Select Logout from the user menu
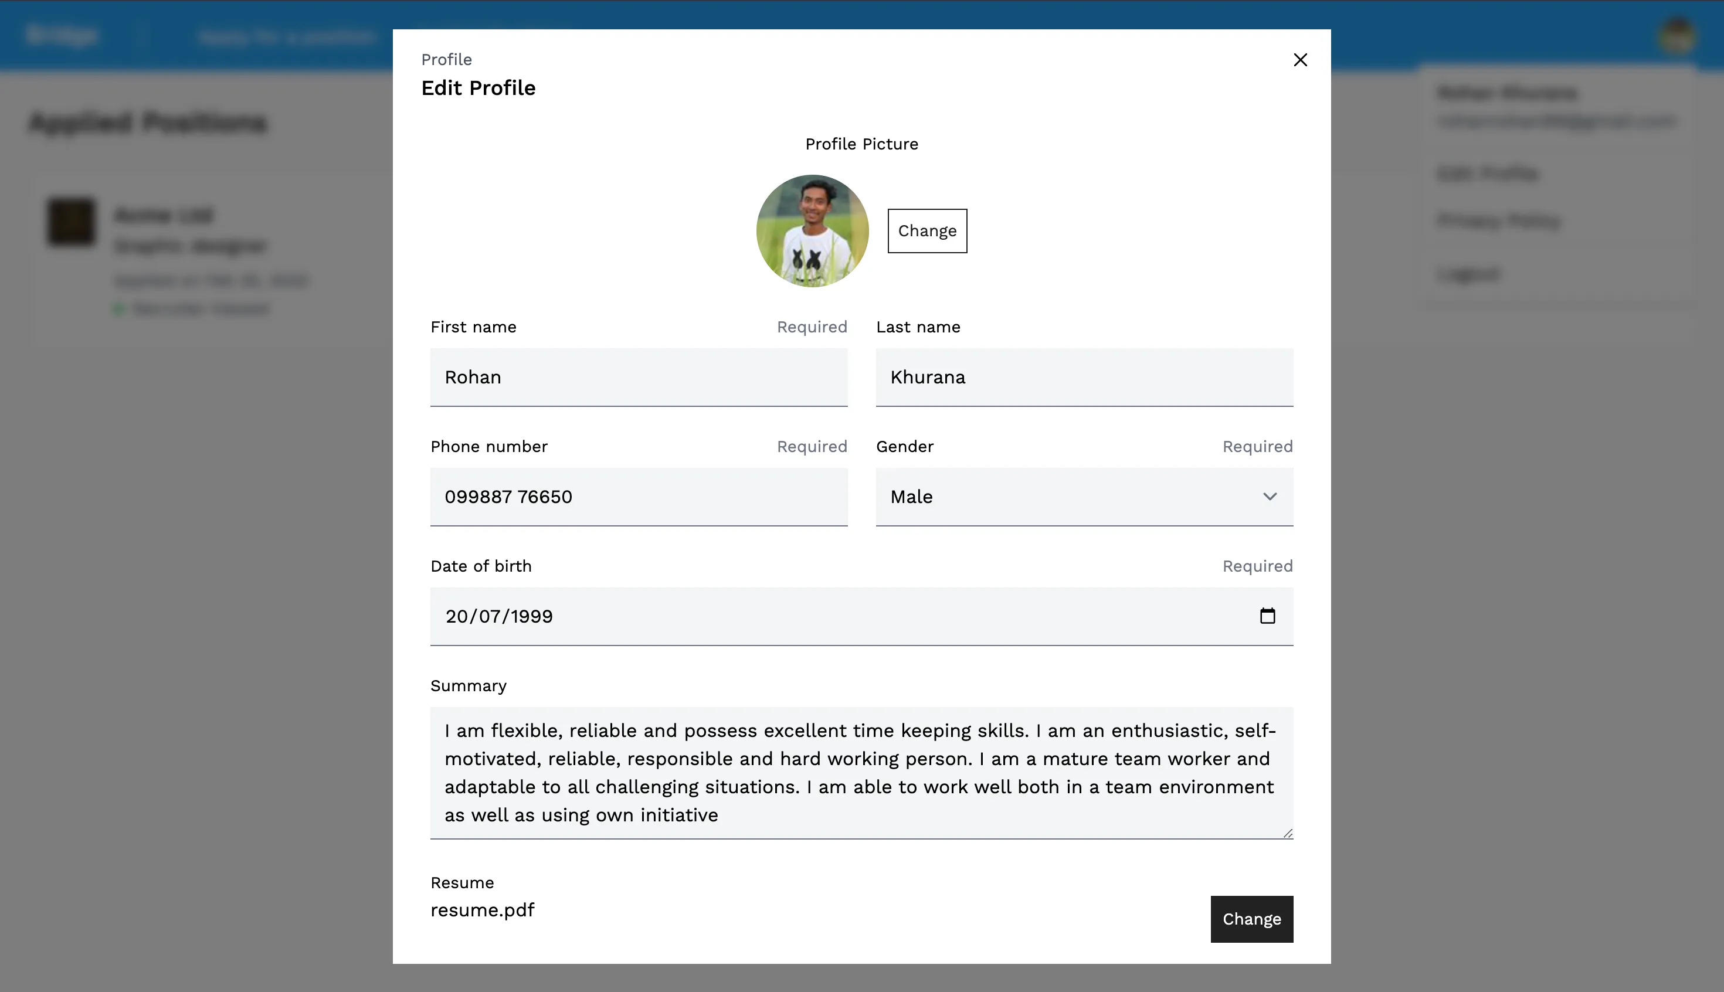Image resolution: width=1724 pixels, height=992 pixels. (1468, 274)
